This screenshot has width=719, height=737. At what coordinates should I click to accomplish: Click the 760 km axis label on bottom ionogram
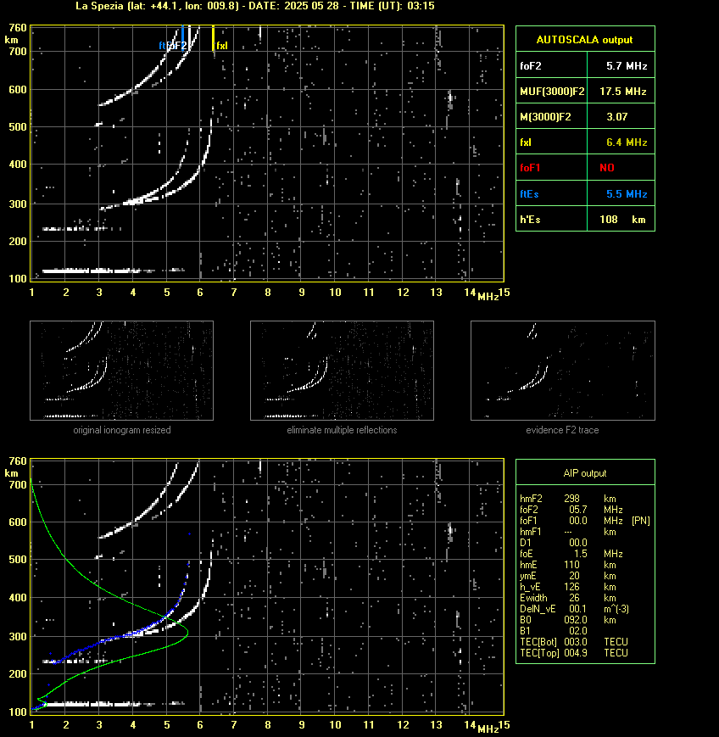click(x=18, y=461)
